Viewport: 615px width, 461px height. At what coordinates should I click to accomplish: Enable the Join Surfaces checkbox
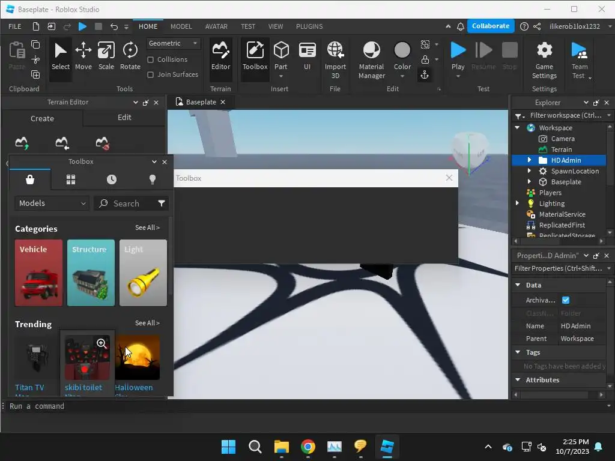point(150,74)
